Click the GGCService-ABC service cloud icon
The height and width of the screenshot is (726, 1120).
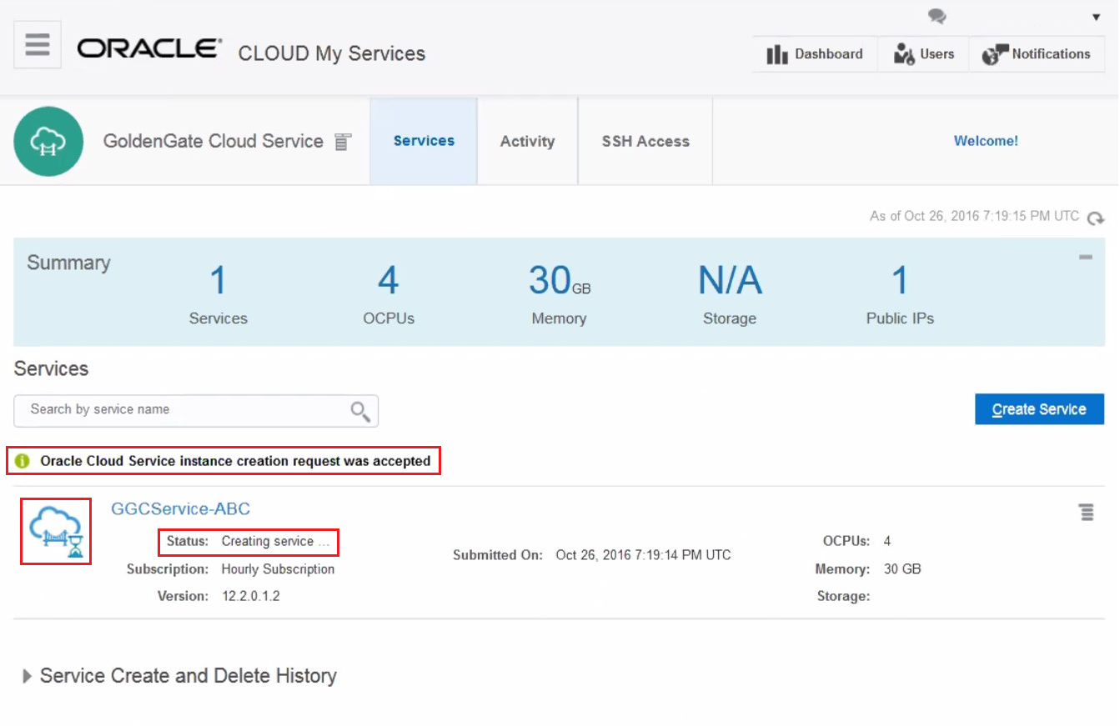point(56,531)
